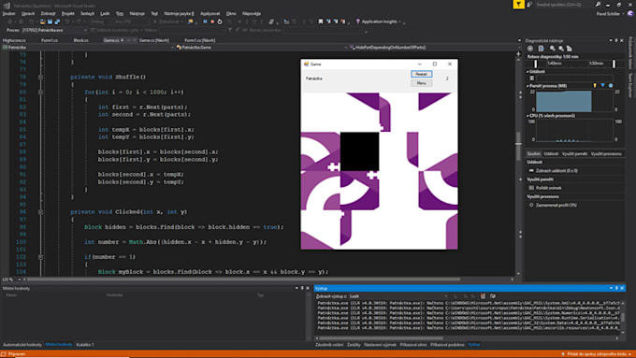Zoom out on the diagnostics timeline
Viewport: 636px width, 358px height.
(x=561, y=49)
